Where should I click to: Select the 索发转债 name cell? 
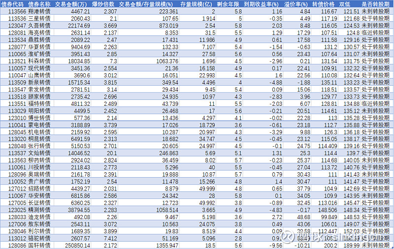click(39, 90)
